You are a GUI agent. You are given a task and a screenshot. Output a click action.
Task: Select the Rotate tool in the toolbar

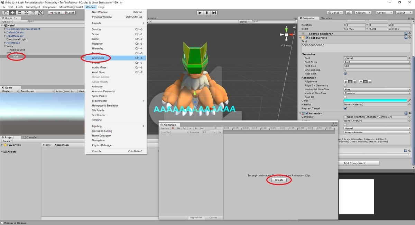click(x=19, y=13)
